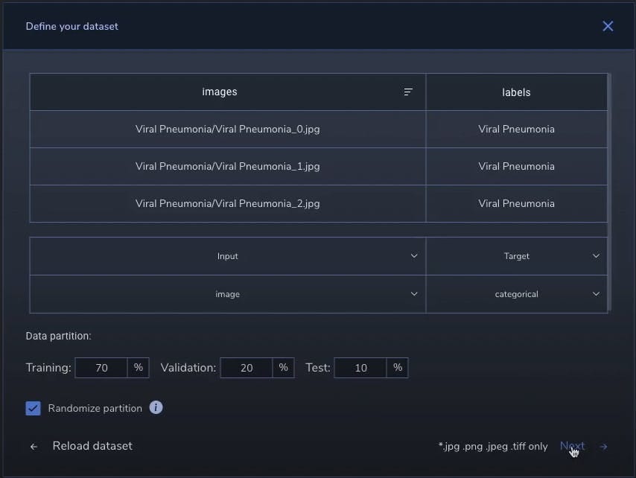This screenshot has height=478, width=636.
Task: Close the Define your dataset dialog
Action: (608, 26)
